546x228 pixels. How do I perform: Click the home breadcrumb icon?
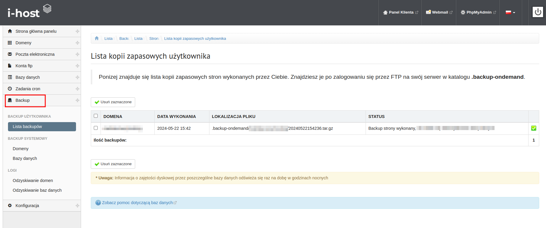(x=97, y=38)
